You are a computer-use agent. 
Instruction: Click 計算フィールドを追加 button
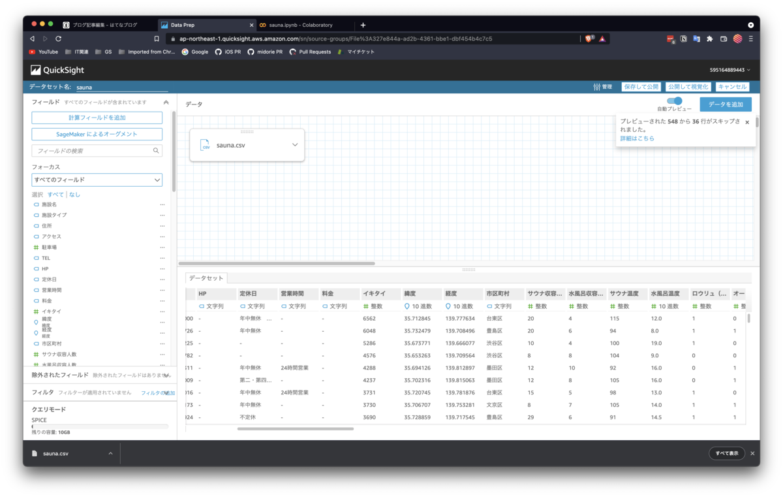coord(97,118)
